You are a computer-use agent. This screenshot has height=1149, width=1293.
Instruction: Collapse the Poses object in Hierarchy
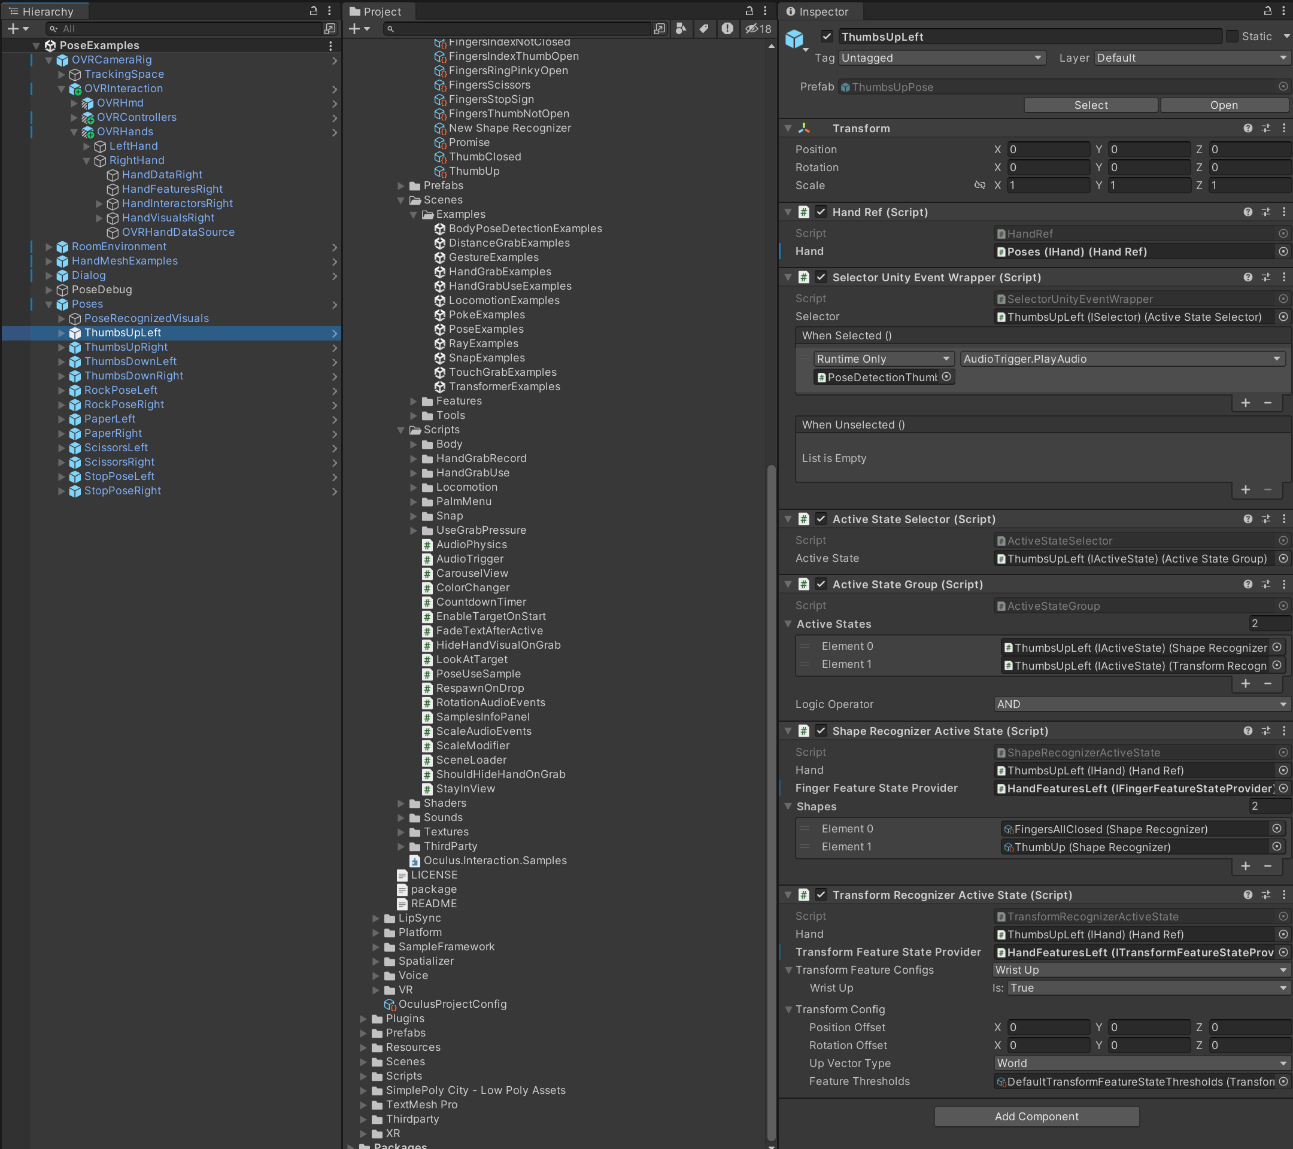point(48,304)
